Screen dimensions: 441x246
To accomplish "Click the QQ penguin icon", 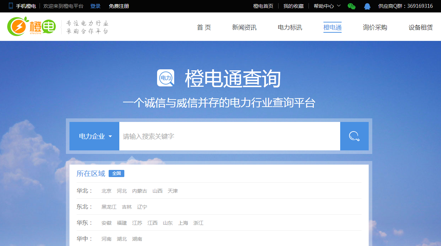I will coord(367,6).
